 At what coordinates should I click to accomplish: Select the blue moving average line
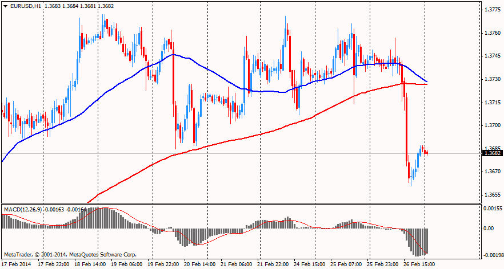(209, 70)
